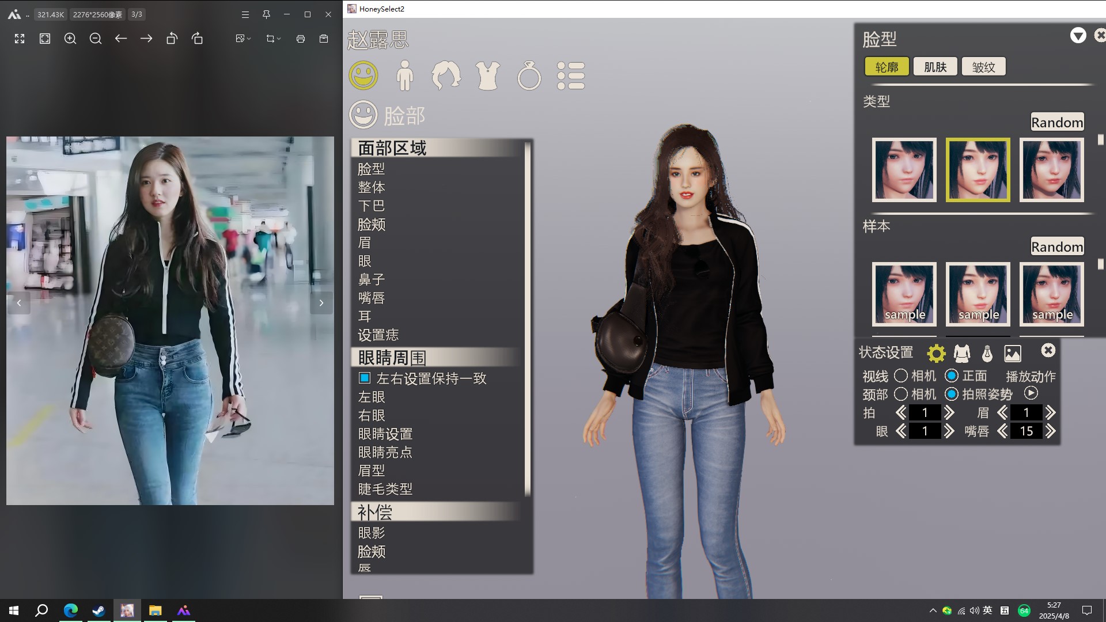This screenshot has width=1106, height=622.
Task: Open the list options category icon
Action: pyautogui.click(x=571, y=75)
